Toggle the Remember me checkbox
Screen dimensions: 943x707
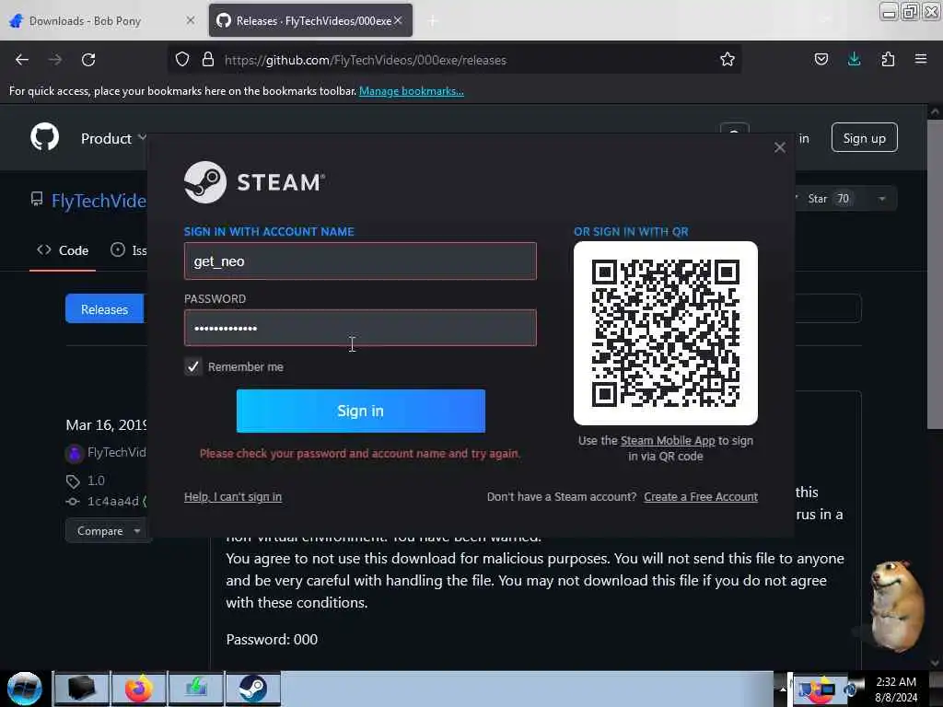193,366
